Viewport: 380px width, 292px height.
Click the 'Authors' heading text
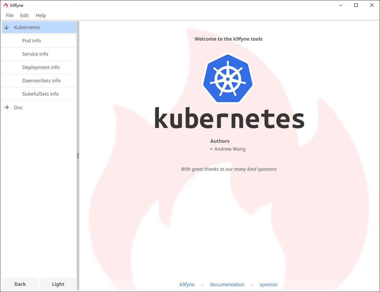pyautogui.click(x=220, y=141)
